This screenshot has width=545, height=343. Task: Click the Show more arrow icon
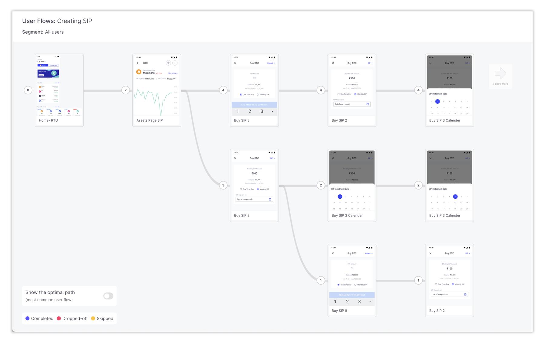point(500,73)
